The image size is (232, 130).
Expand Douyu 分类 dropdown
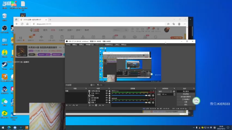61,30
